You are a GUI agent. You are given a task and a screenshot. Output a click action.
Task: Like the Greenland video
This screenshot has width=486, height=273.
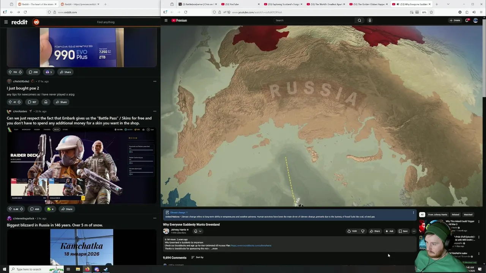[352, 231]
